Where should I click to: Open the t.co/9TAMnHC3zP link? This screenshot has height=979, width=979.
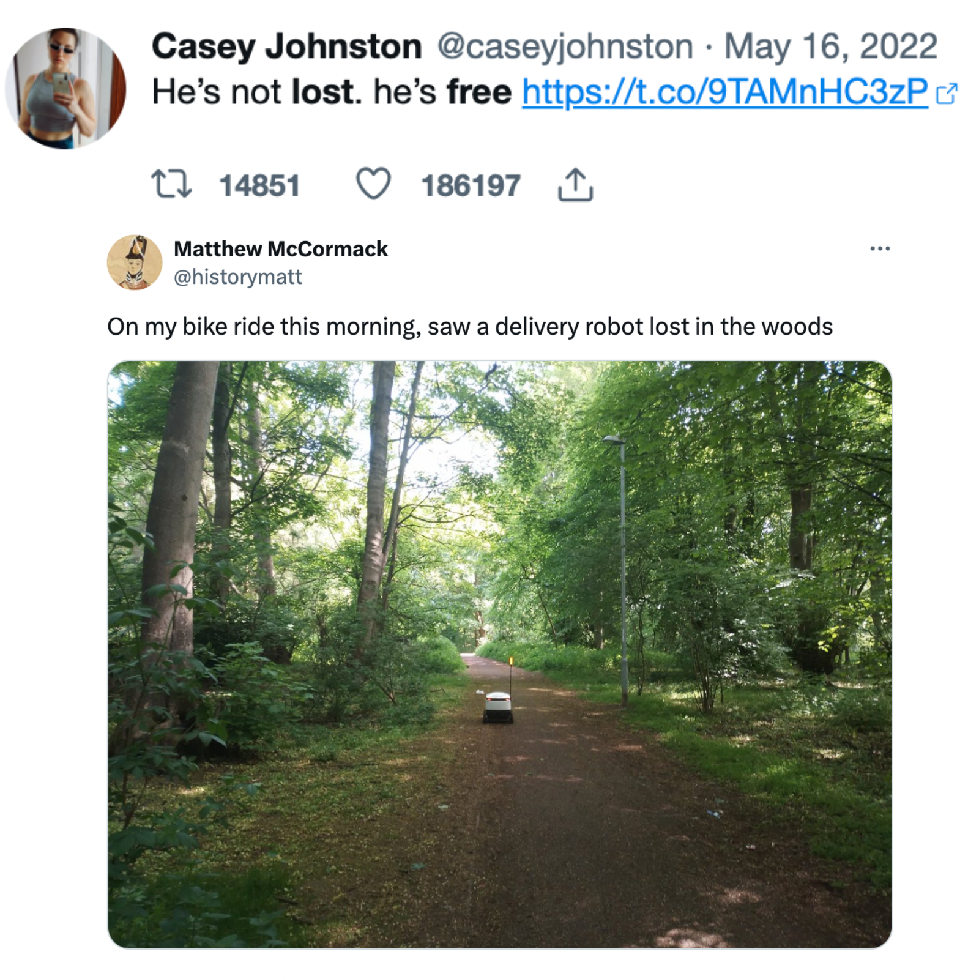click(x=725, y=92)
